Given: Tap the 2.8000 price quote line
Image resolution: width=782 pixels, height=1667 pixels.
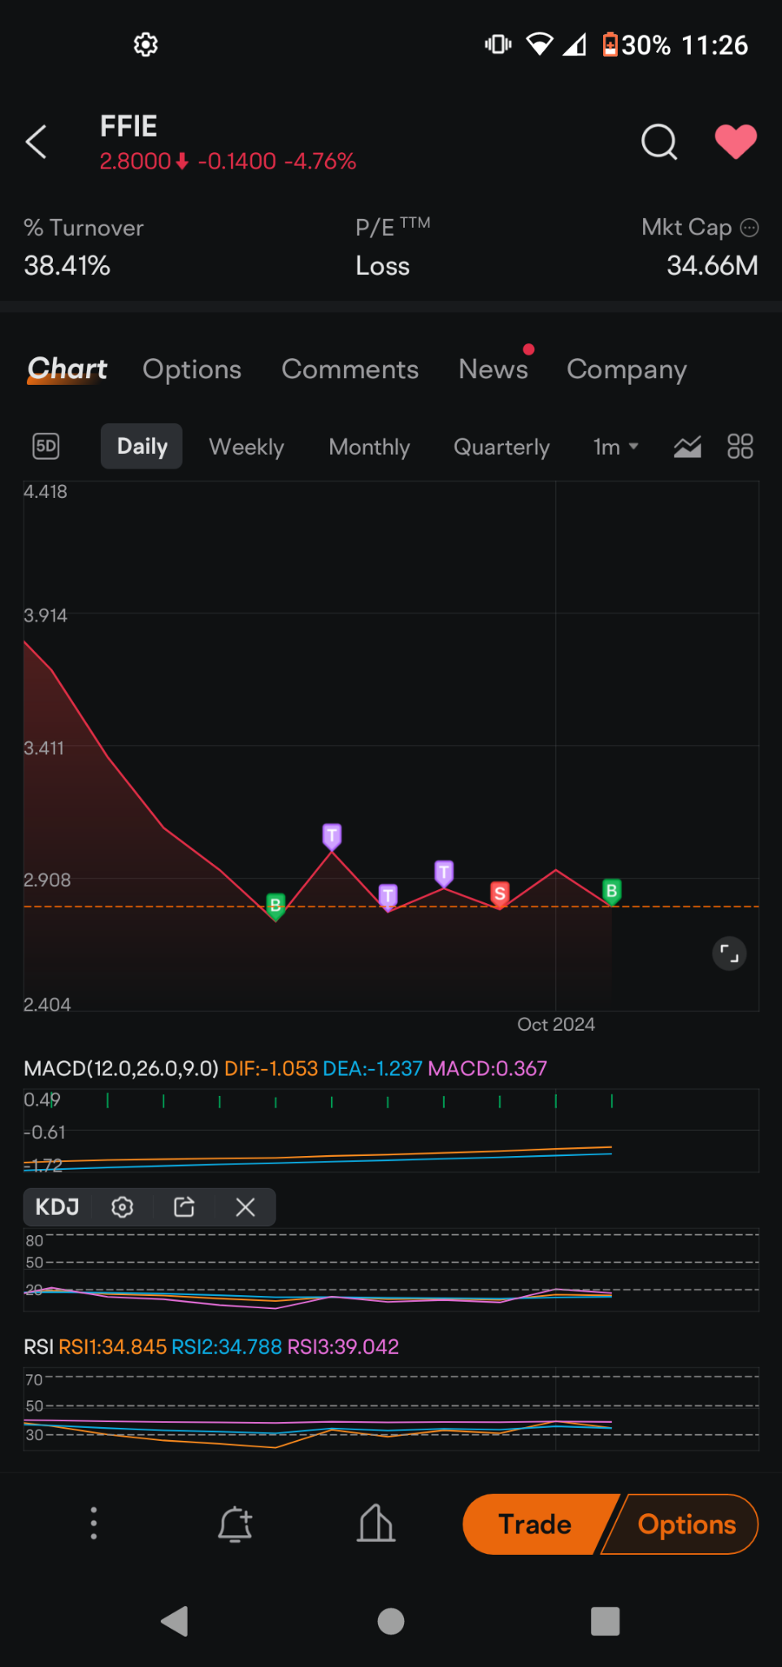Looking at the screenshot, I should pyautogui.click(x=228, y=161).
